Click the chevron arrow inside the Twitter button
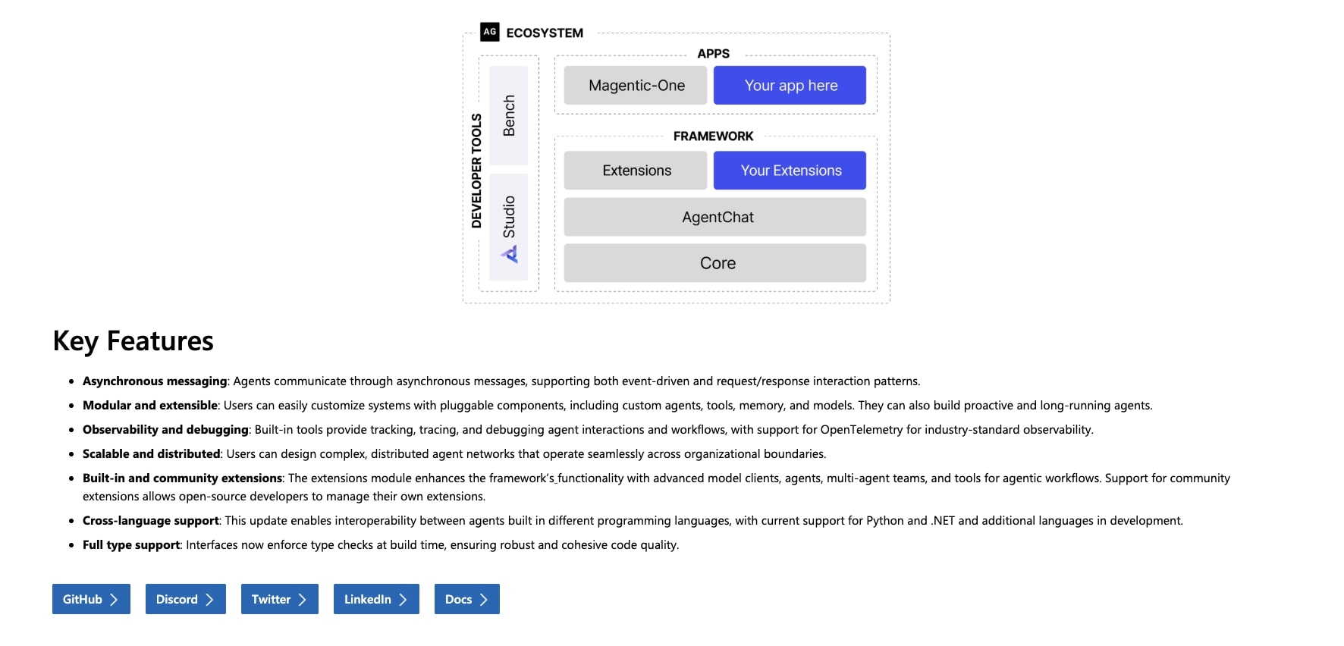 303,599
